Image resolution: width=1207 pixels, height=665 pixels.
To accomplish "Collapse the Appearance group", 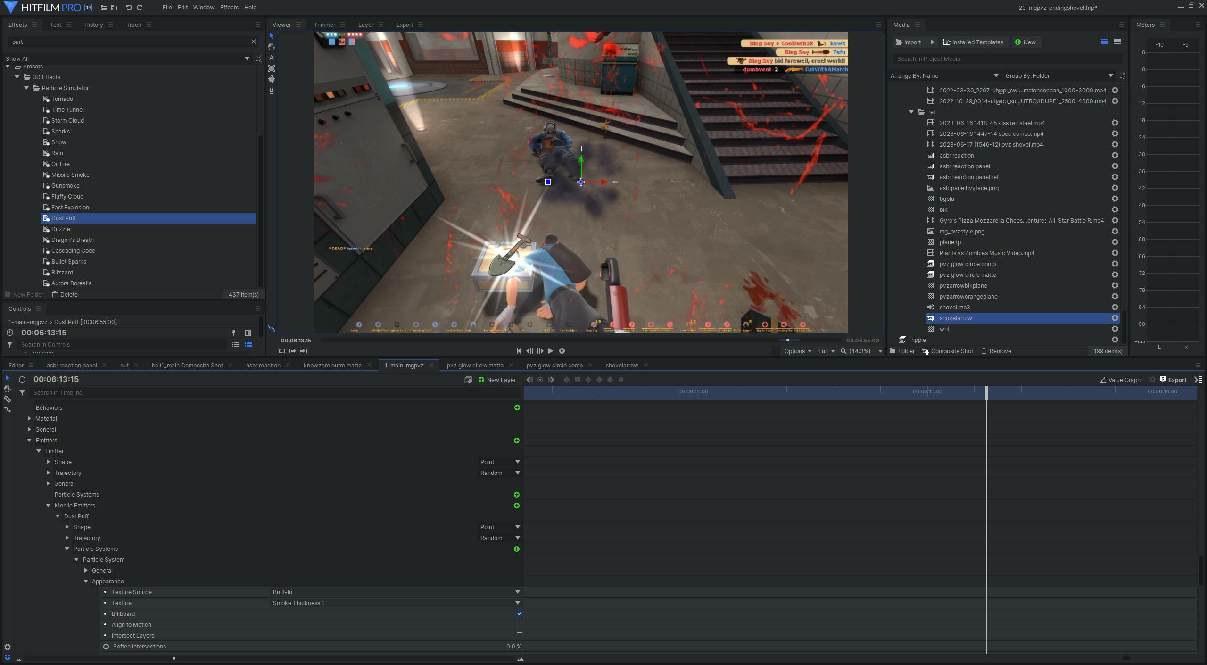I will (86, 582).
